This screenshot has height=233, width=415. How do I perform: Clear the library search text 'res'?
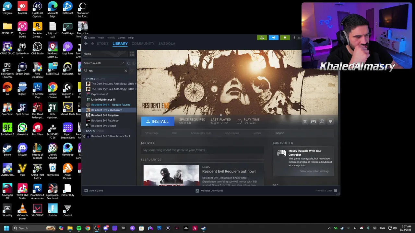coord(126,71)
